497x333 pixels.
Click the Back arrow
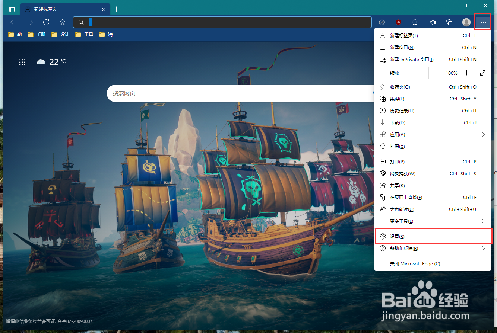(x=13, y=22)
